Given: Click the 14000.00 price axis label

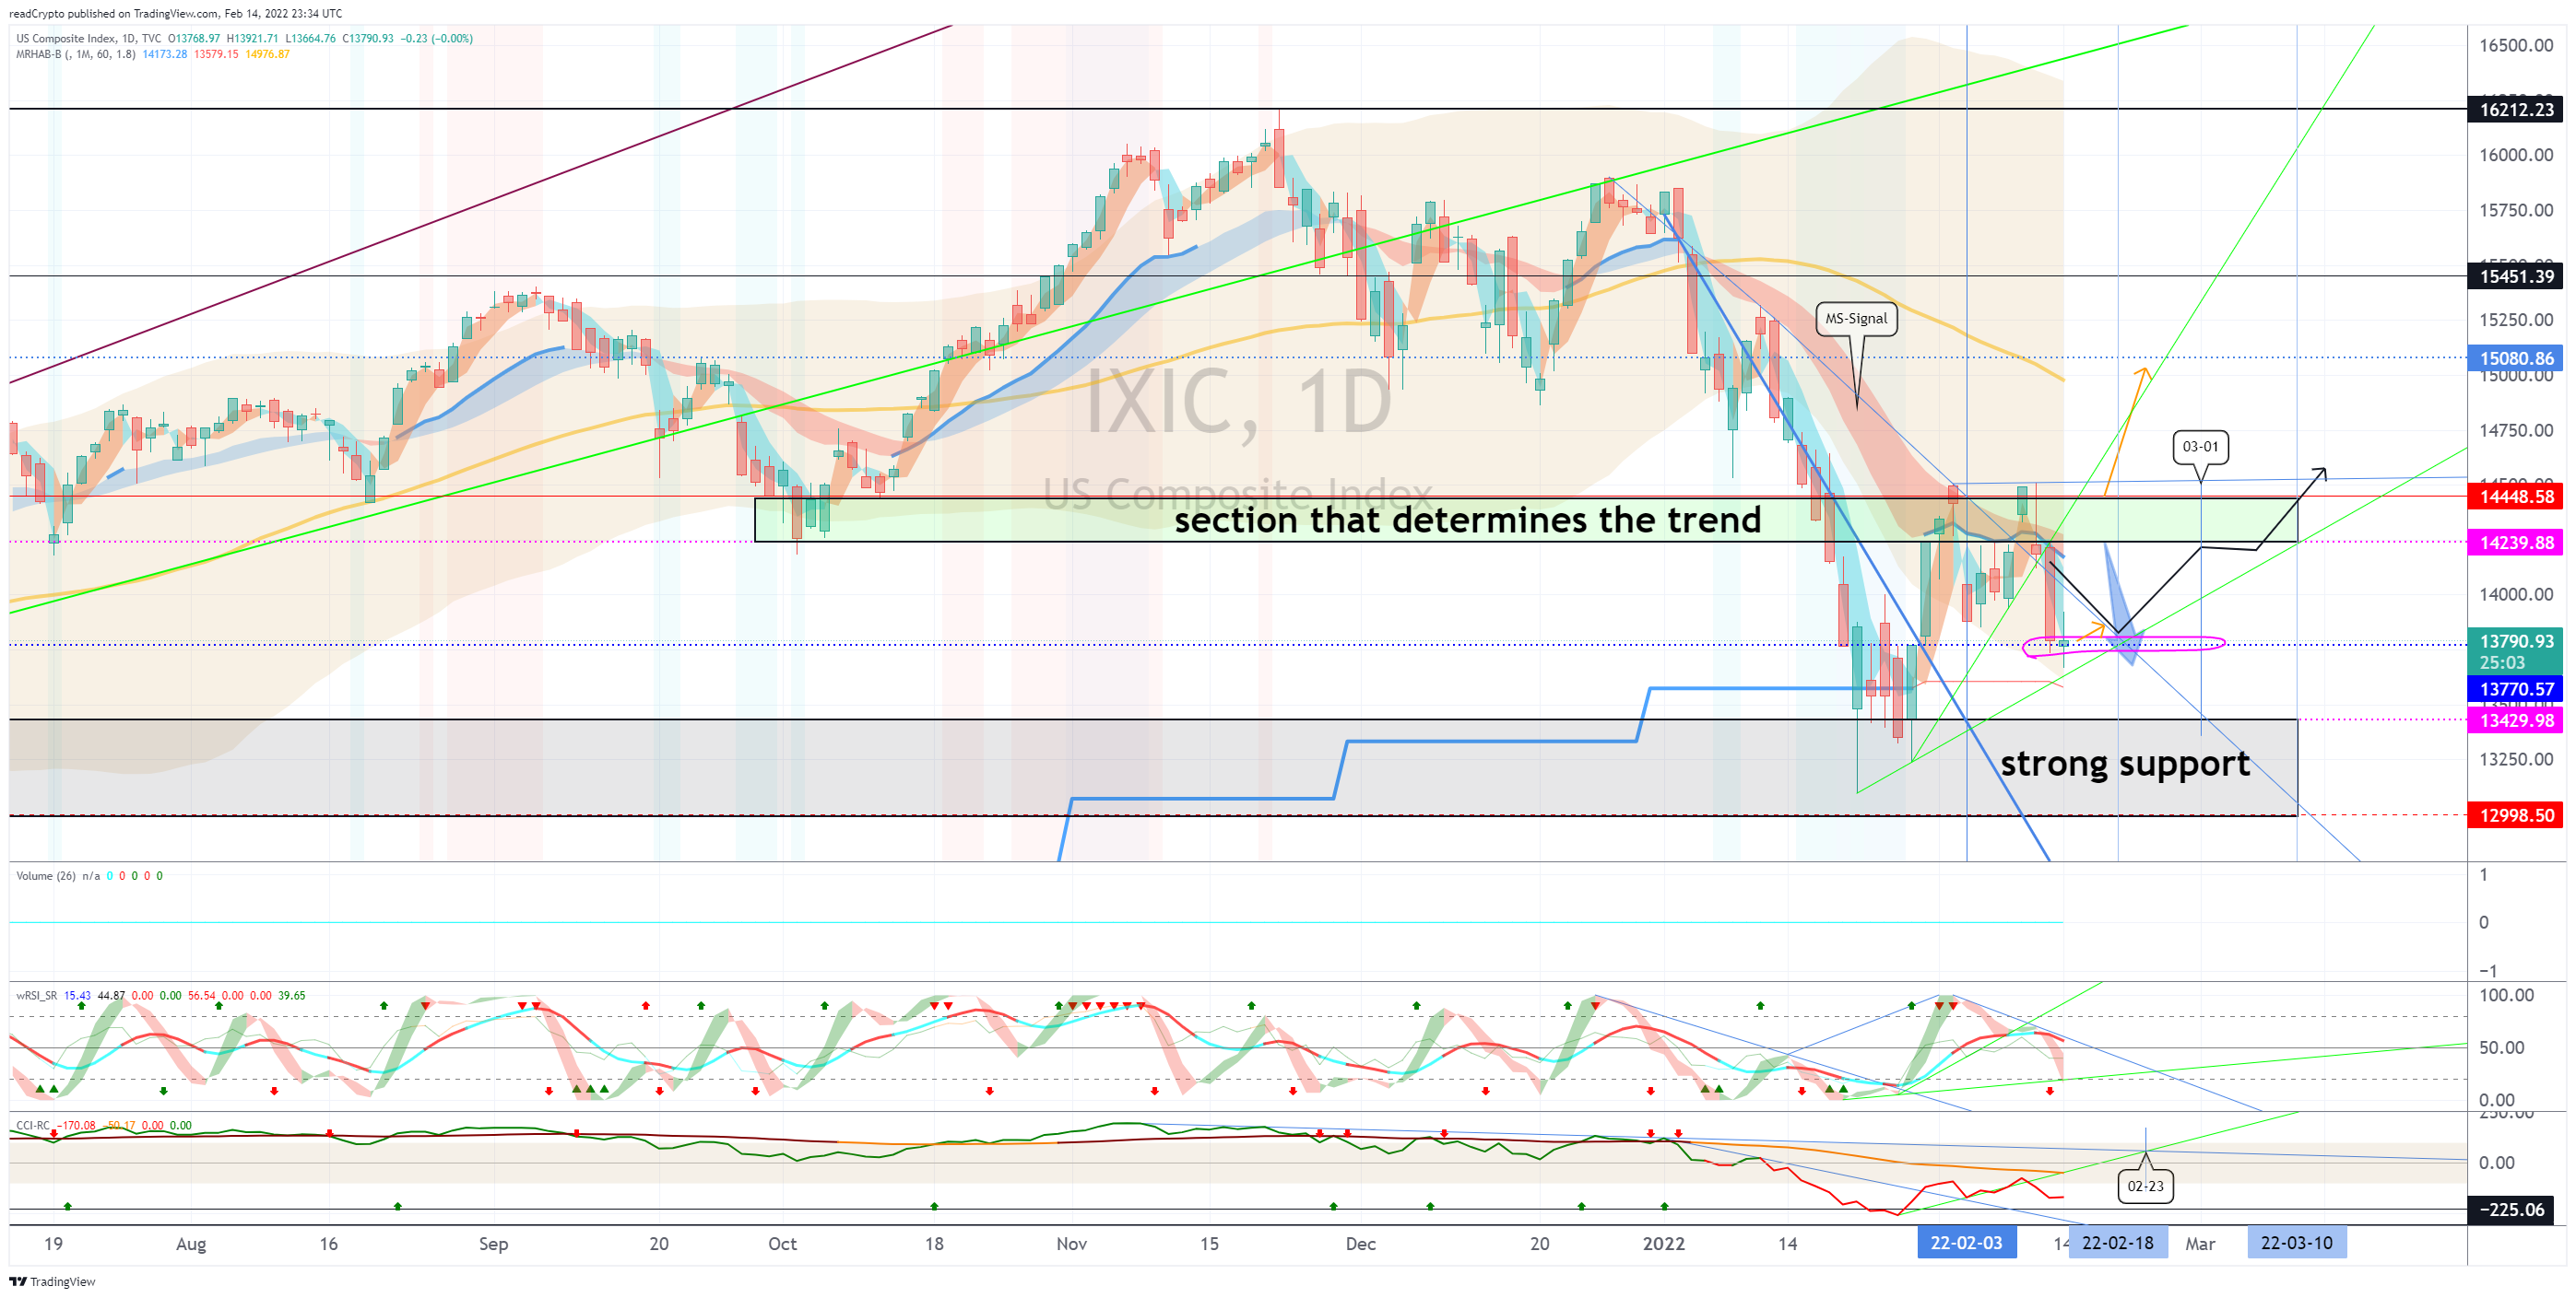Looking at the screenshot, I should point(2516,594).
